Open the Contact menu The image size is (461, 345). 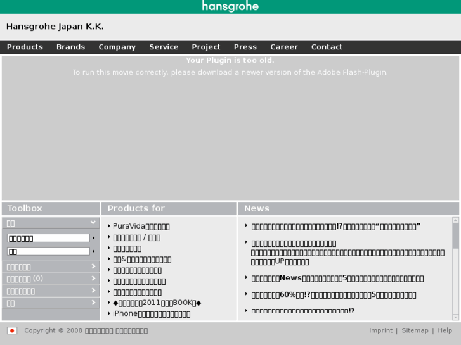tap(327, 47)
